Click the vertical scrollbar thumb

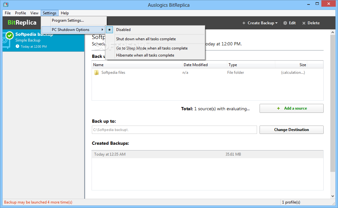pos(333,104)
